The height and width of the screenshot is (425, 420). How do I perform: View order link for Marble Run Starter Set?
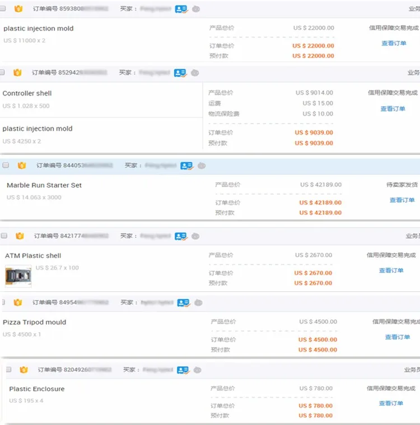coord(402,200)
